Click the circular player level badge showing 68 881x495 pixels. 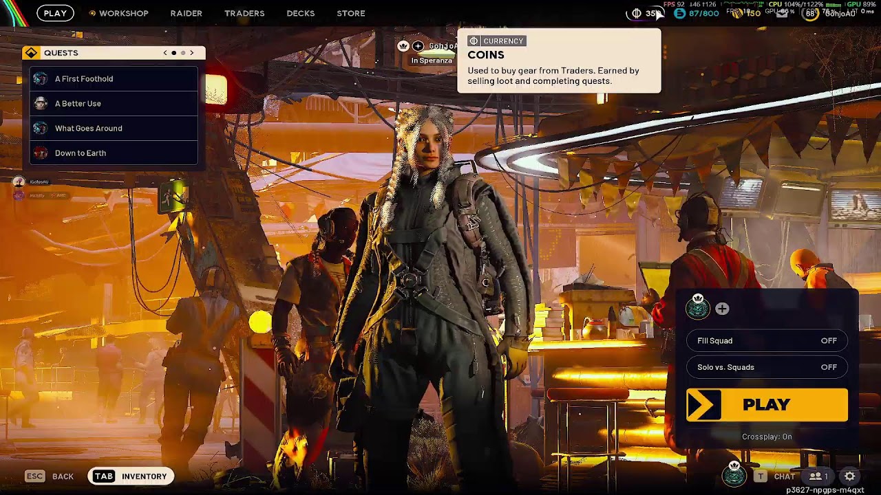811,13
